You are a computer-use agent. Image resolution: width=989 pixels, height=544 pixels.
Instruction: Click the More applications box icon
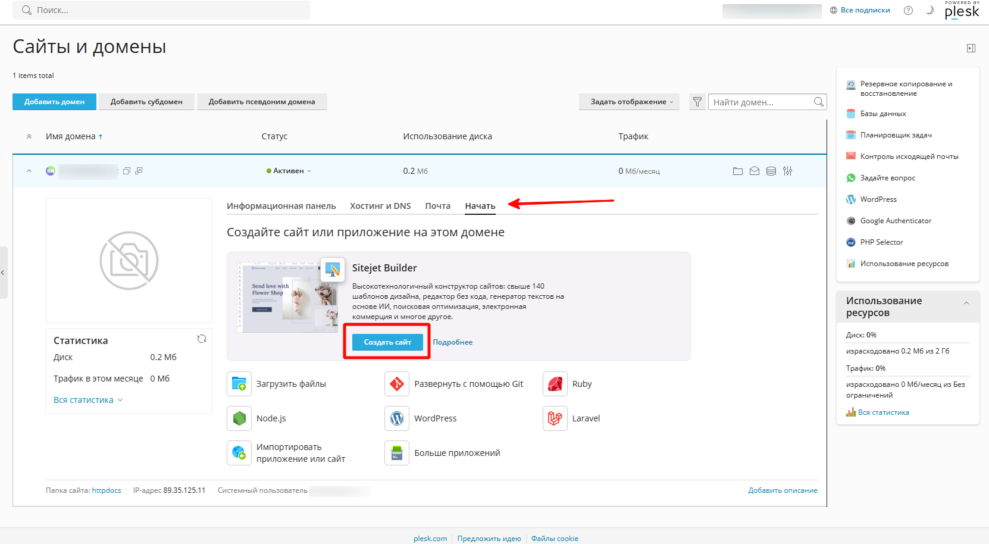pos(397,453)
